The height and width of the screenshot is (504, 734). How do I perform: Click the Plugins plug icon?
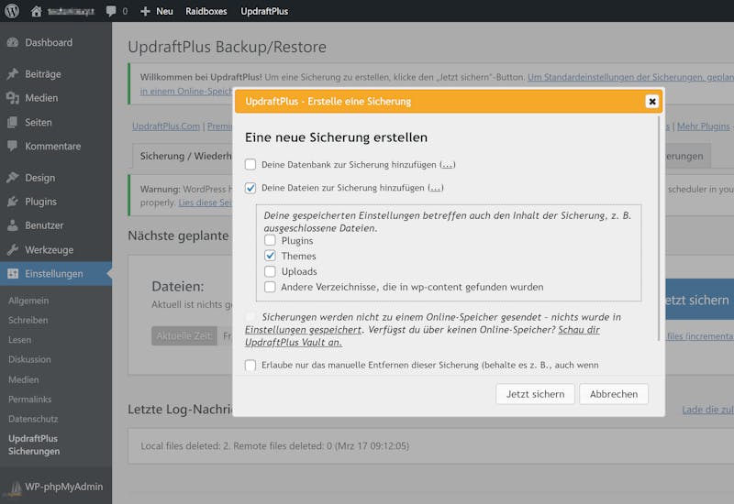(x=13, y=202)
